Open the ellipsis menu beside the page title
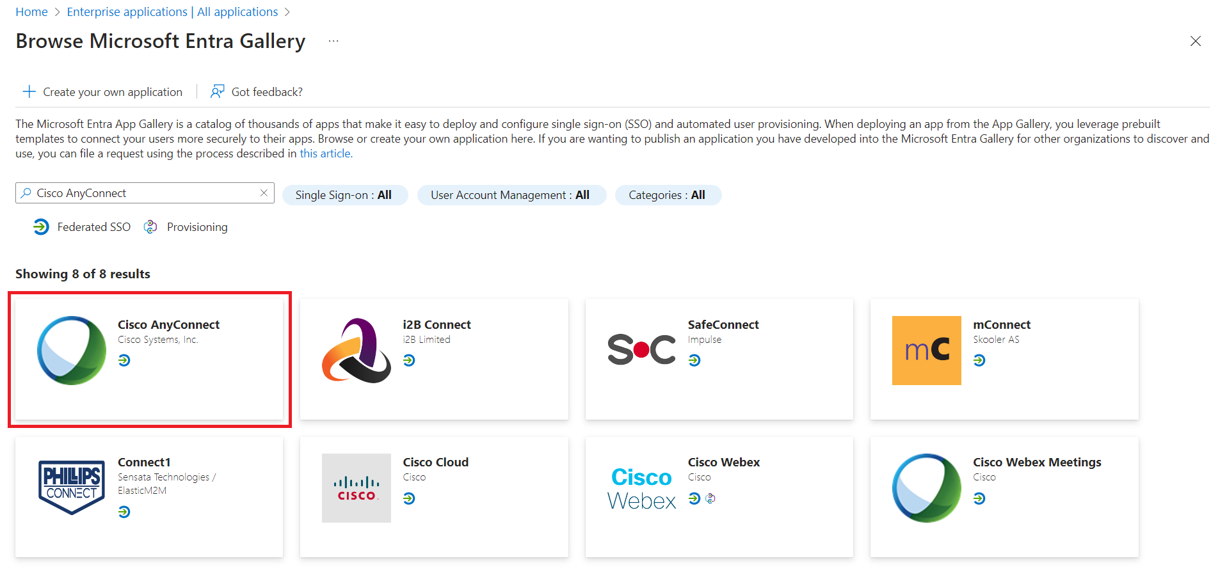The image size is (1227, 570). click(x=333, y=41)
